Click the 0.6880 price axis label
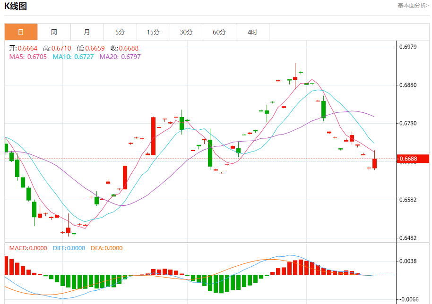The image size is (432, 304). (408, 85)
